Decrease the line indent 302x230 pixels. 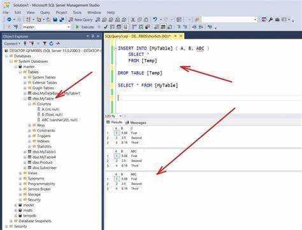pyautogui.click(x=194, y=27)
